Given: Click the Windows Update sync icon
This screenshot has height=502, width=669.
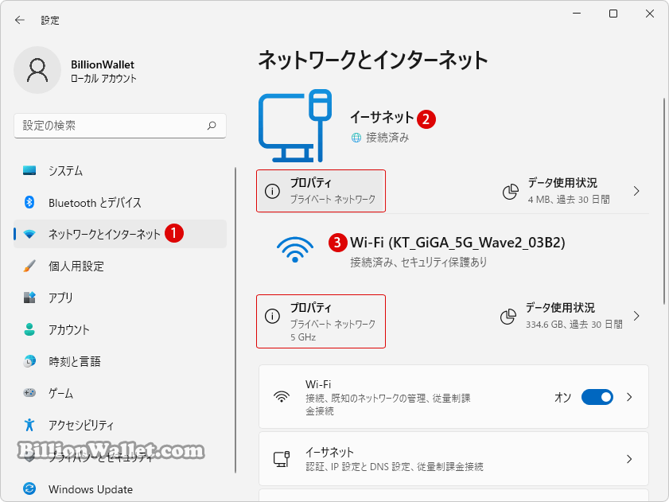Looking at the screenshot, I should [29, 488].
